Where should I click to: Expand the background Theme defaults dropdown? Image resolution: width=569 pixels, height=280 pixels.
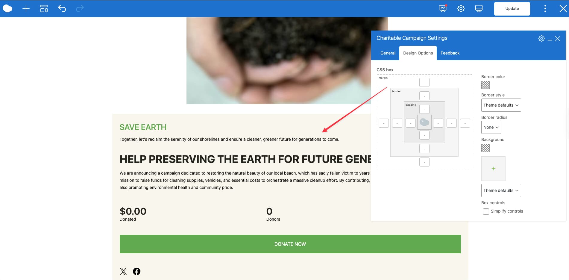click(x=501, y=190)
